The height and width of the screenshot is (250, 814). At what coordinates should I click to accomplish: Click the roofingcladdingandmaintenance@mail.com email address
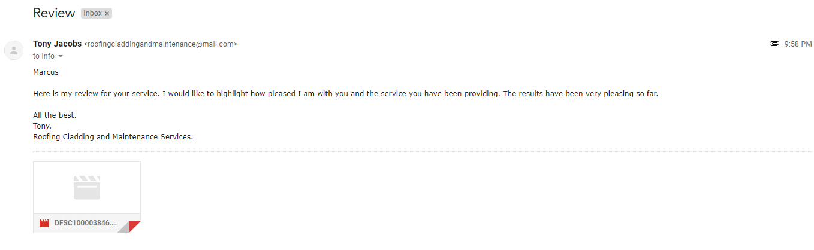[161, 44]
